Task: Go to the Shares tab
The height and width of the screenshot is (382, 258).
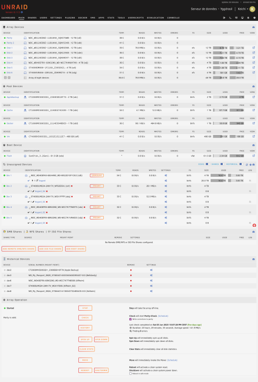Action: pos(32,18)
